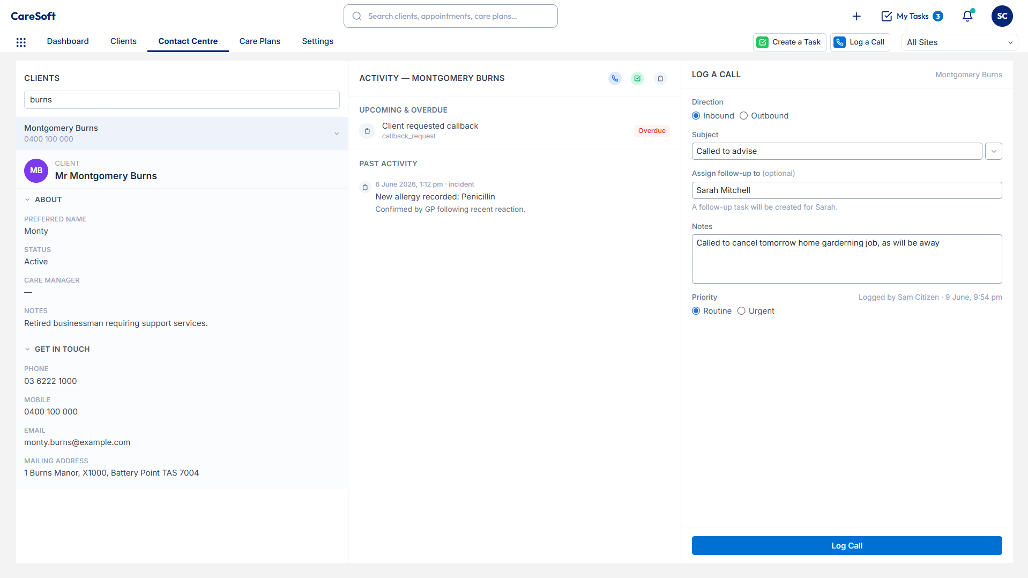Click the incident icon beside Penicillin allergy entry
This screenshot has height=578, width=1028.
point(365,187)
